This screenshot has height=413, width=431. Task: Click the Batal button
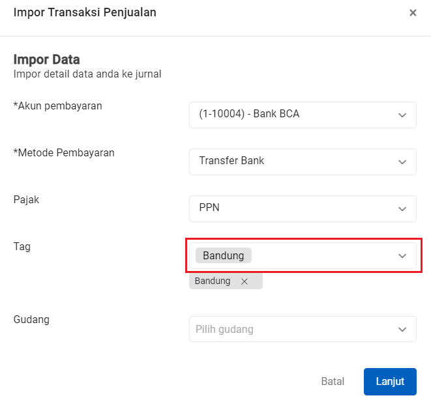click(x=333, y=382)
